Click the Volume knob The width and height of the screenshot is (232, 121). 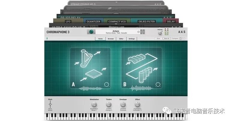[x=160, y=33]
